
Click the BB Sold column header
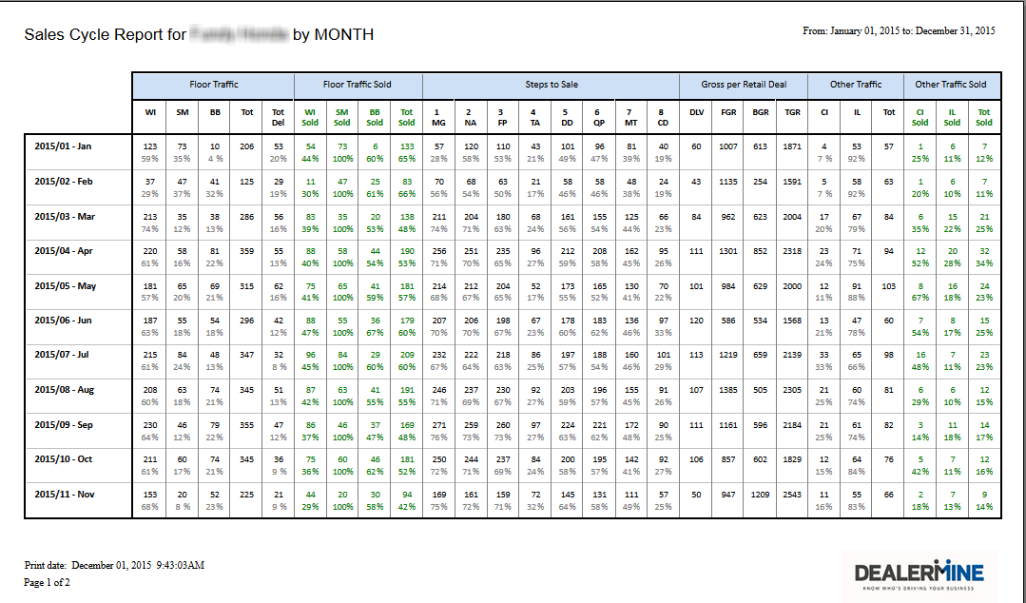click(x=375, y=117)
